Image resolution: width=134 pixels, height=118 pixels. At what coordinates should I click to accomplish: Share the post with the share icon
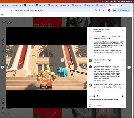coord(98,96)
